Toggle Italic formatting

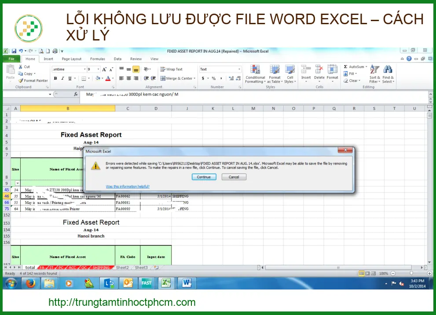62,78
